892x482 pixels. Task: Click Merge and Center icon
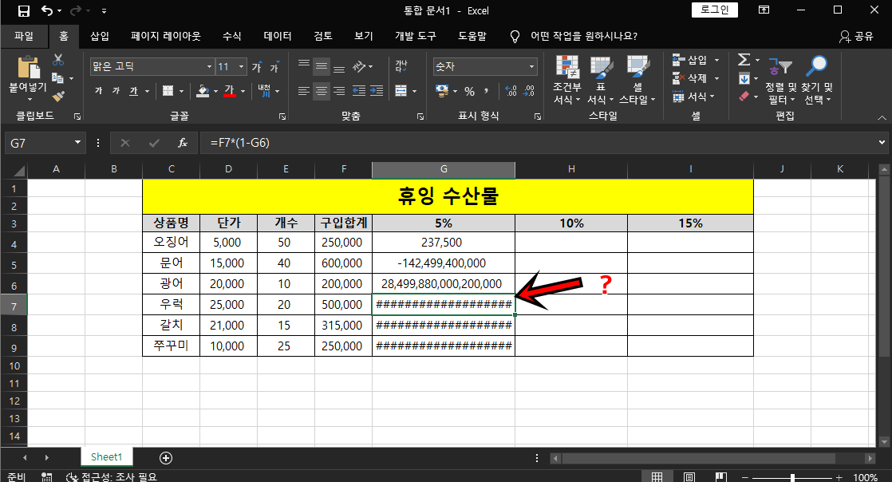pyautogui.click(x=401, y=91)
